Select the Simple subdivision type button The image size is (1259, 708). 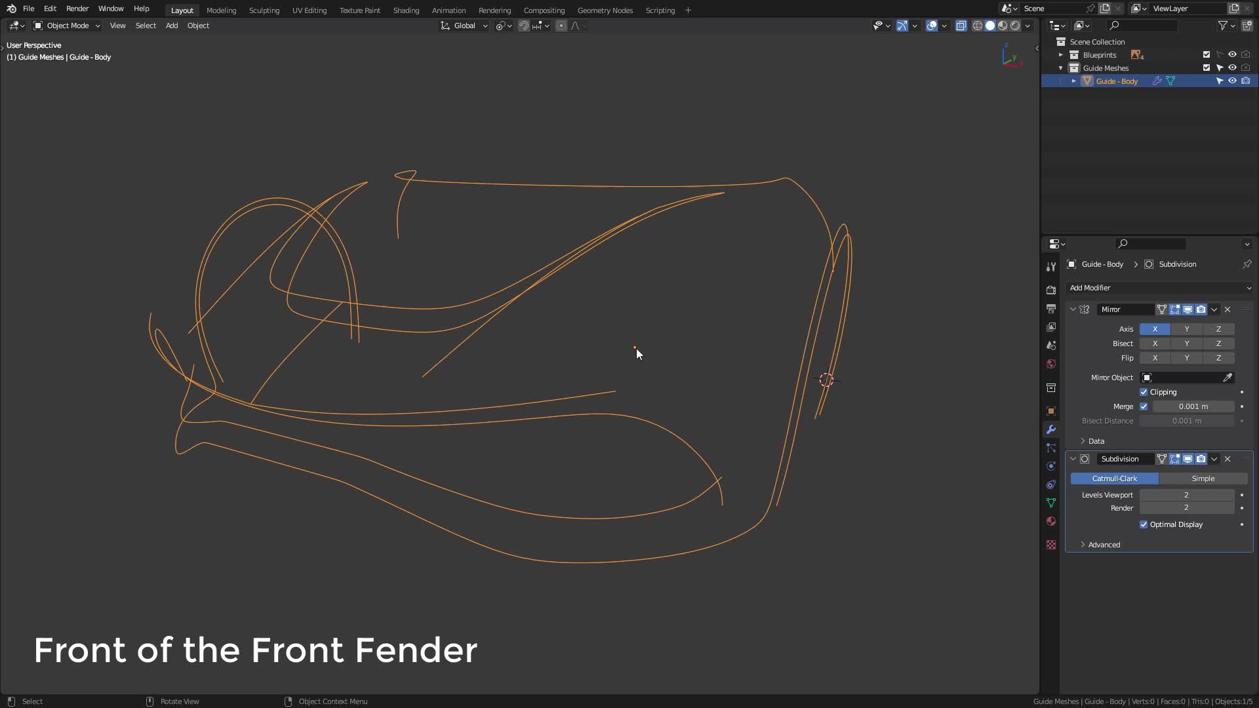click(1203, 479)
